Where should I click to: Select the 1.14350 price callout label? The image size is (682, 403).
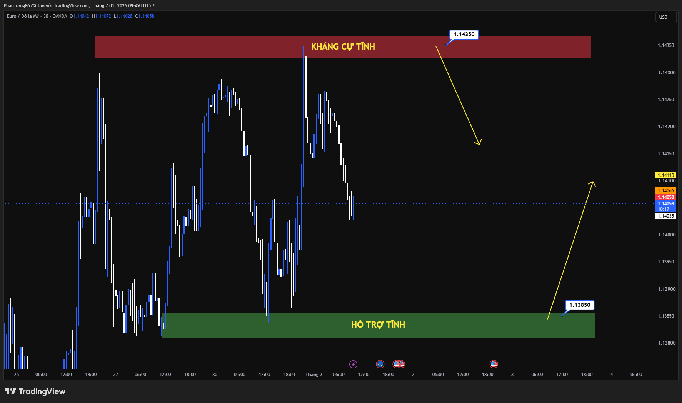click(464, 34)
